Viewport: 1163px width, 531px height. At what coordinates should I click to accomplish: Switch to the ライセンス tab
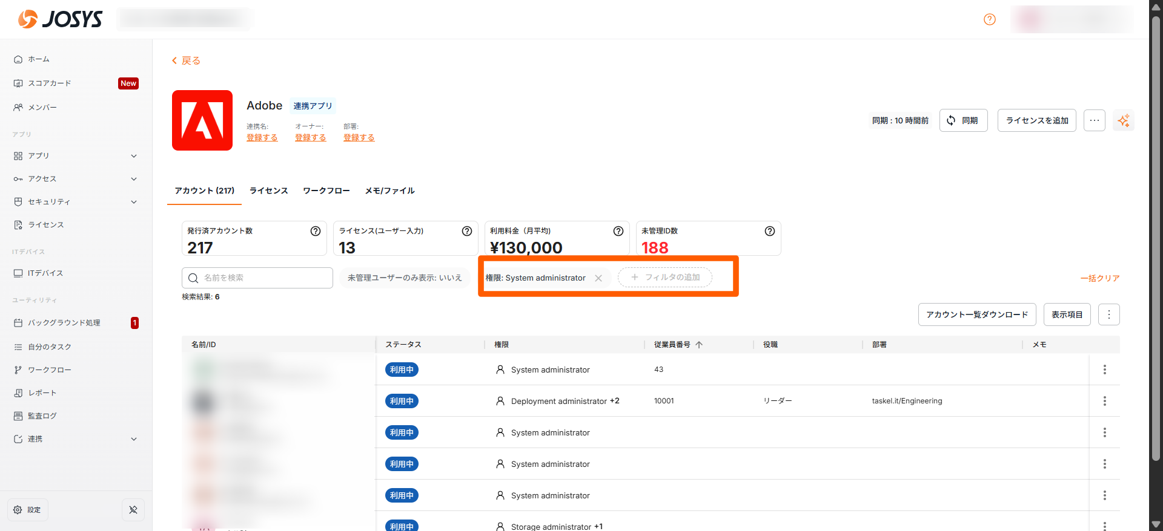268,191
